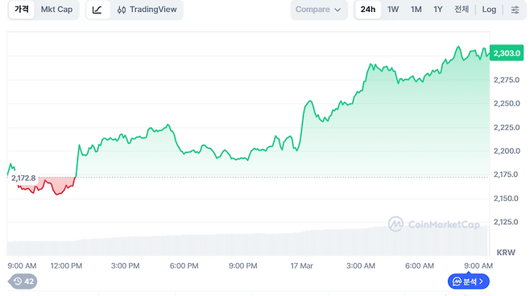Screen dimensions: 530x296
Task: Click the 6:00 AM time axis label
Action: tap(420, 266)
